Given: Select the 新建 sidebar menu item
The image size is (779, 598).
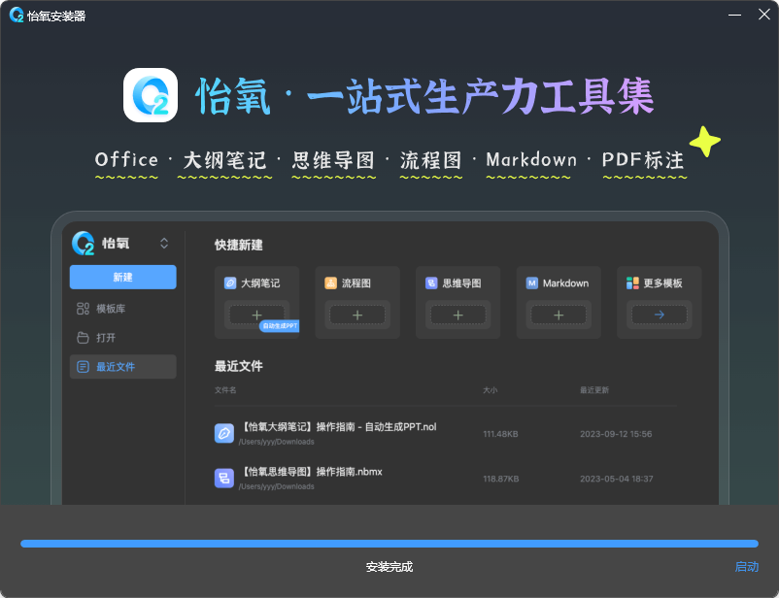Looking at the screenshot, I should tap(122, 277).
